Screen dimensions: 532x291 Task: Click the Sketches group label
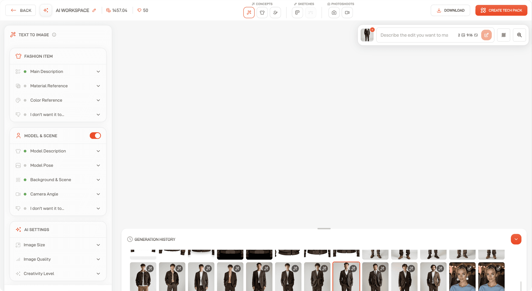[x=304, y=4]
